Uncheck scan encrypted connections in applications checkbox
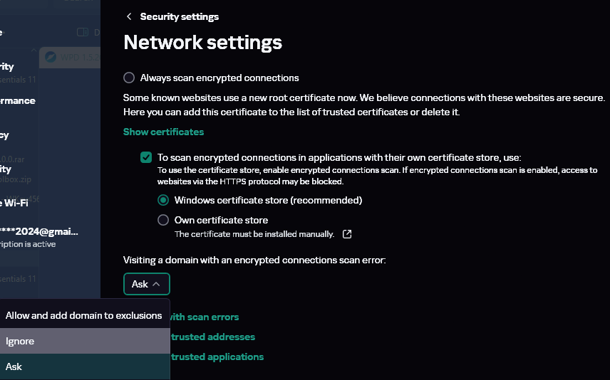Viewport: 610px width, 380px height. coord(146,157)
